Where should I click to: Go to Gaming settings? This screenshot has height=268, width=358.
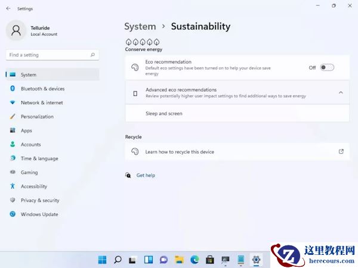click(x=53, y=172)
